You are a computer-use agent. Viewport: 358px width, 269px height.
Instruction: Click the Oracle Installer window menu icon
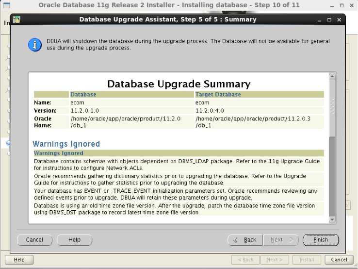(x=7, y=5)
